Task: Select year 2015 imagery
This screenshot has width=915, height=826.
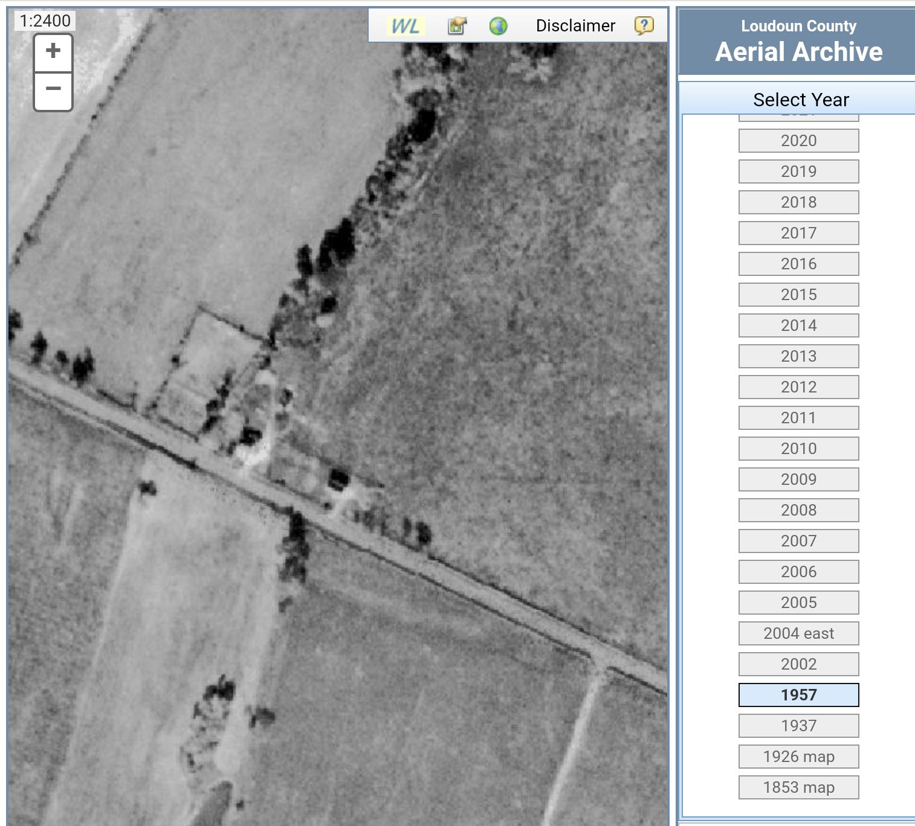Action: click(798, 295)
